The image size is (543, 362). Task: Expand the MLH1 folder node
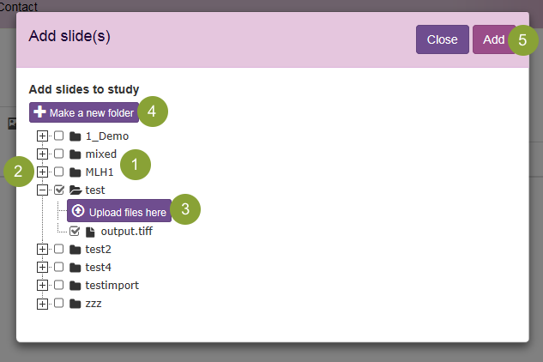(x=42, y=172)
